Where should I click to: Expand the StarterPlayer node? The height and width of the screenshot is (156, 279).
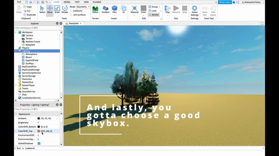point(16,85)
